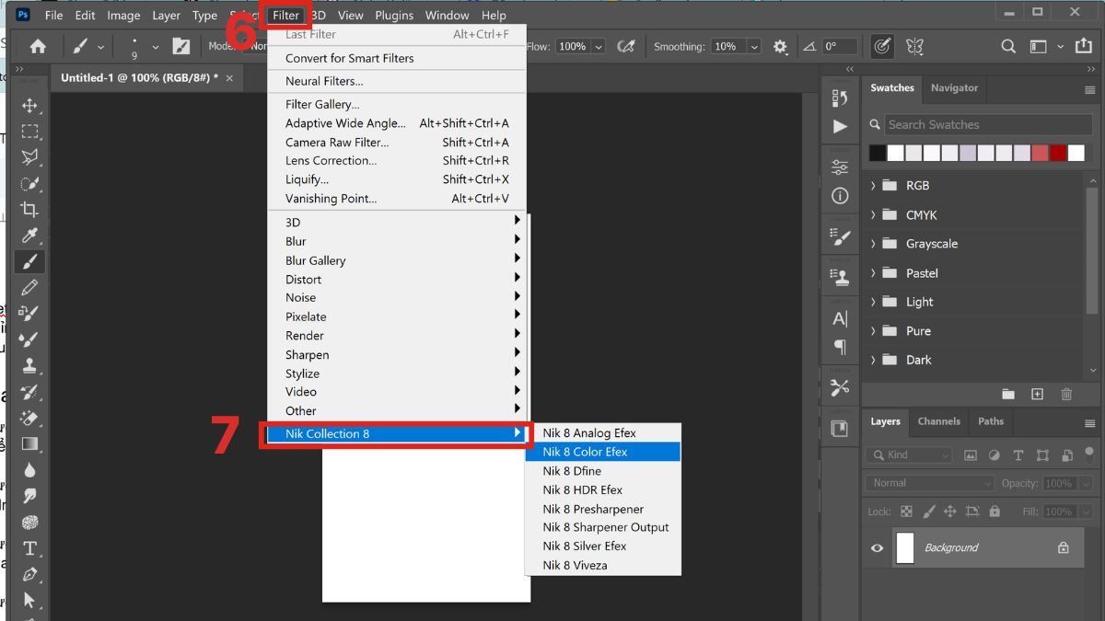Open Nik Collection 8 submenu

[x=397, y=433]
